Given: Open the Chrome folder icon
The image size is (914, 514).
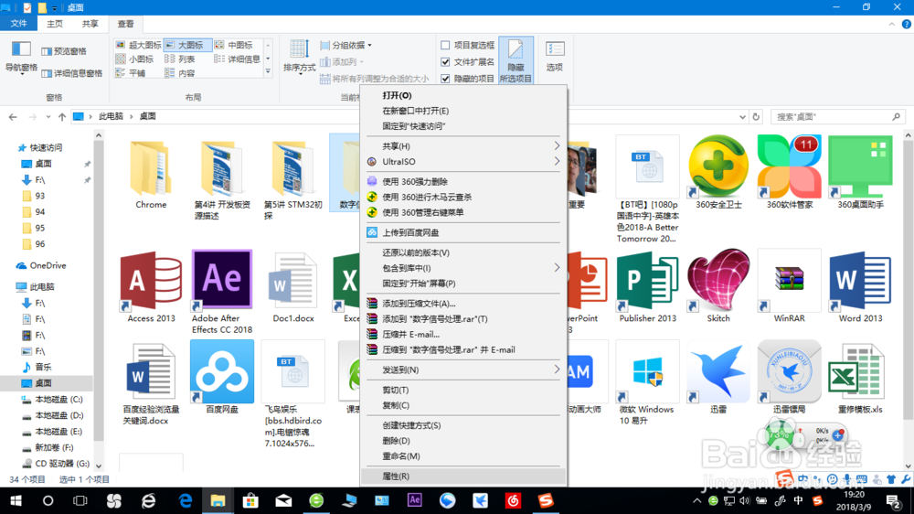Looking at the screenshot, I should pos(151,168).
